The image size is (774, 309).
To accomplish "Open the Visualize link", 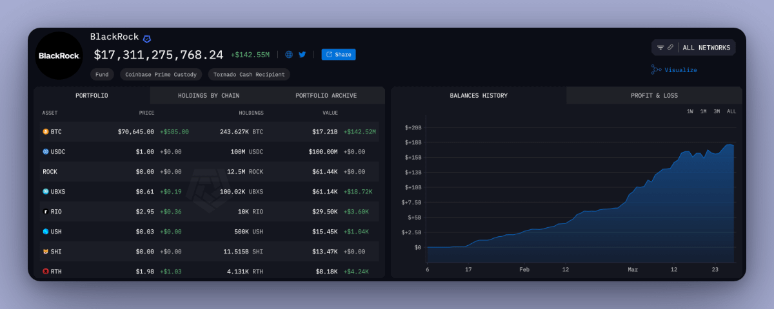I will [680, 70].
